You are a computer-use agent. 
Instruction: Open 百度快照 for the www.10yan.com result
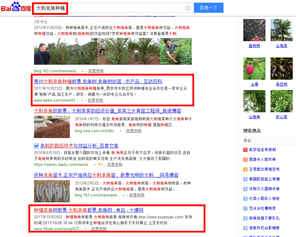tap(99, 229)
